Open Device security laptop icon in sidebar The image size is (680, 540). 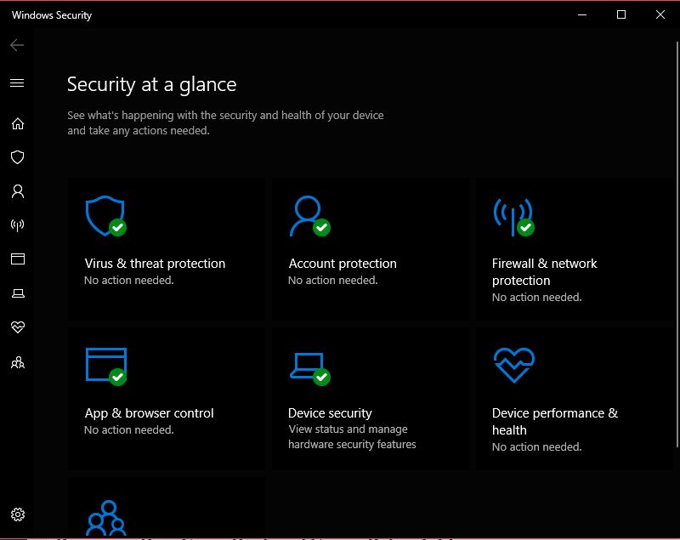17,293
